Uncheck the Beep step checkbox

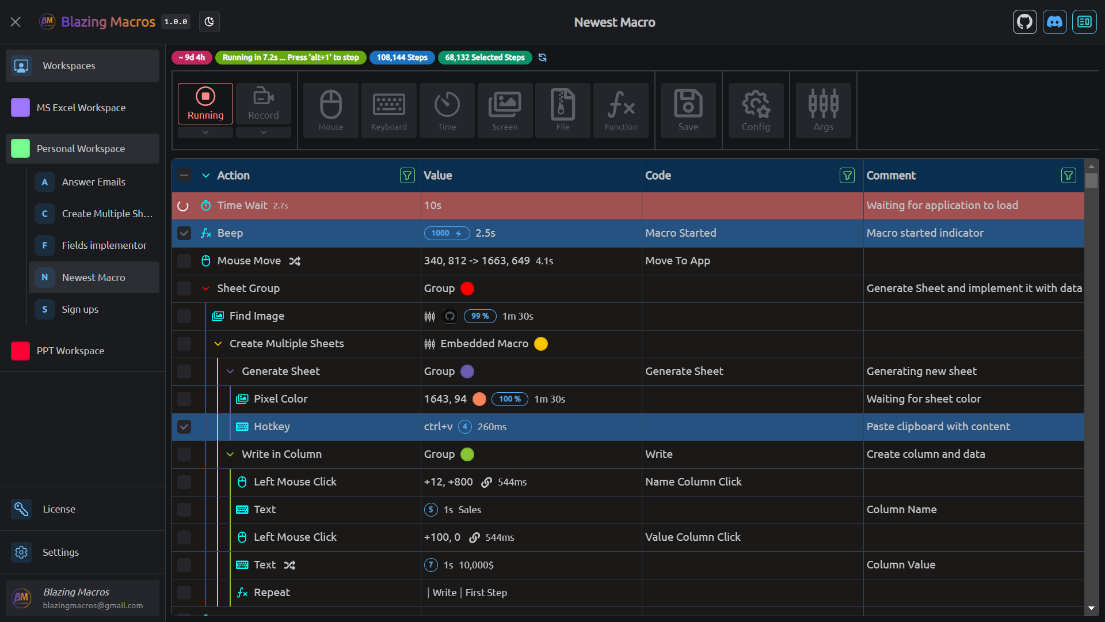(x=184, y=233)
